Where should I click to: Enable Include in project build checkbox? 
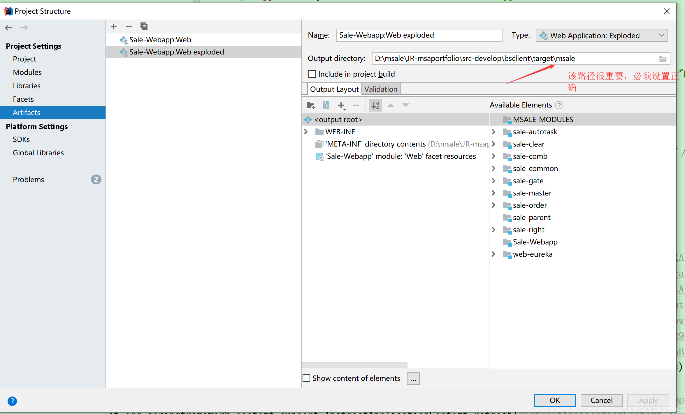pyautogui.click(x=312, y=74)
